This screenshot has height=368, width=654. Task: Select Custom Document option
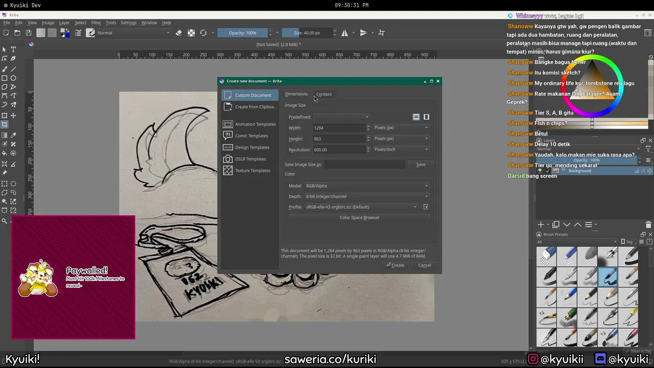250,95
